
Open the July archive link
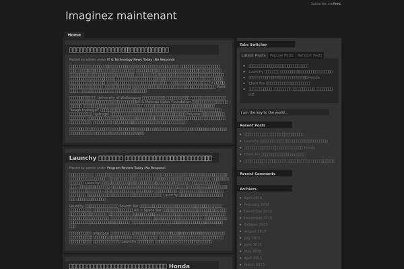pos(252,238)
